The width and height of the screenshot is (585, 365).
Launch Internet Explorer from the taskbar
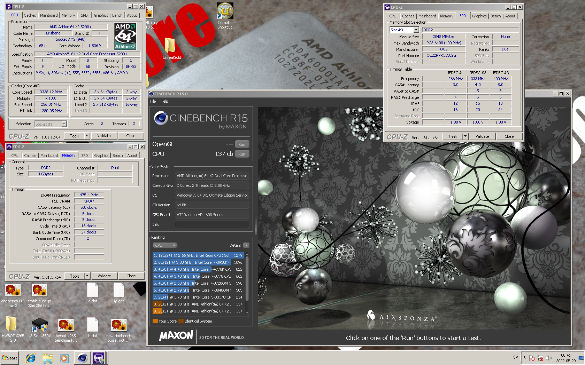click(31, 358)
